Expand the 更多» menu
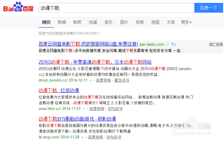This screenshot has width=224, height=141. tap(186, 22)
